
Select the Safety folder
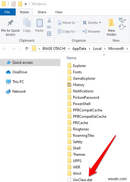75,142
